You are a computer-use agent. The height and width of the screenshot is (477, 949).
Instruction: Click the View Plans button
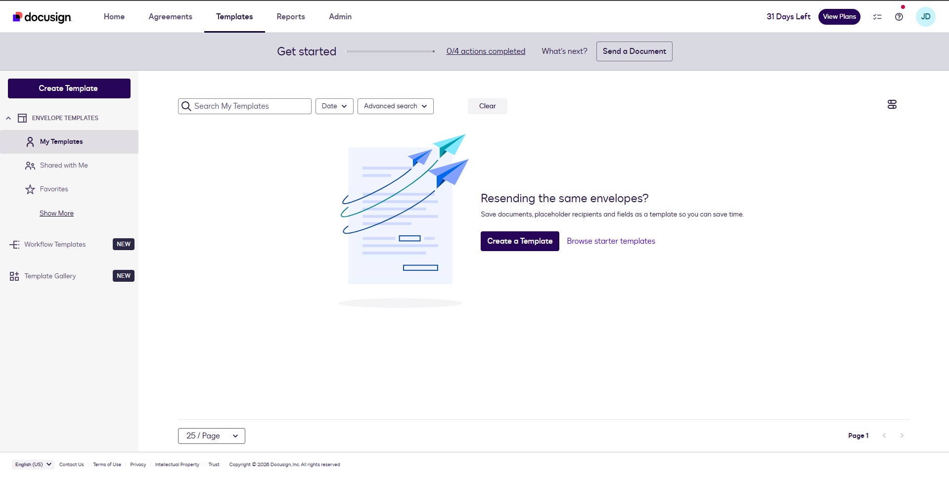click(x=839, y=17)
